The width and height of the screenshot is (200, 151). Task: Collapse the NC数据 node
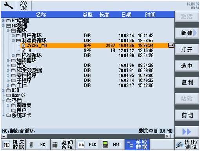pyautogui.click(x=3, y=26)
